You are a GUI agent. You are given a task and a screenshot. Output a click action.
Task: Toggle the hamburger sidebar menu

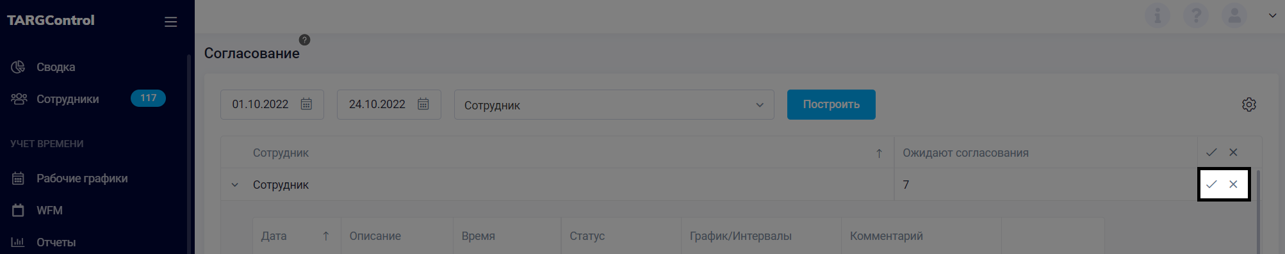[170, 22]
